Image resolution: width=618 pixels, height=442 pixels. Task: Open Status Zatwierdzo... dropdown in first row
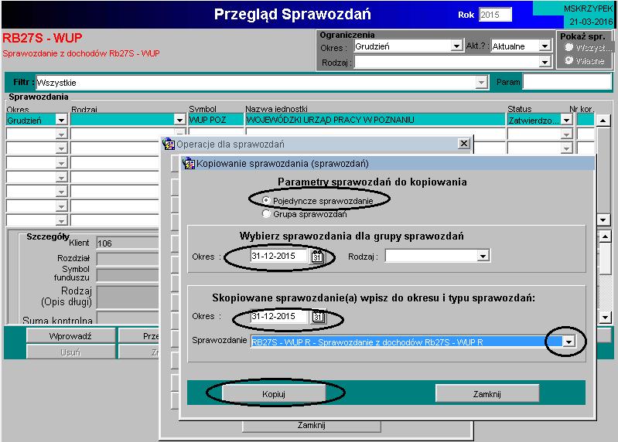[x=566, y=120]
